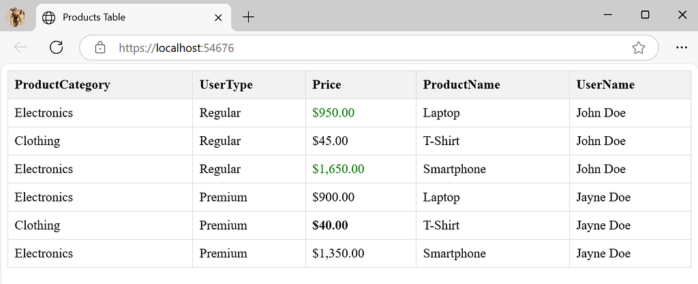This screenshot has width=698, height=284.
Task: Maximize the browser window
Action: (645, 15)
